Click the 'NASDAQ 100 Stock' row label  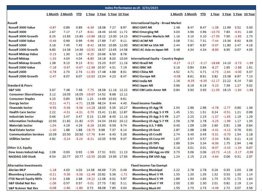pos(22,157)
